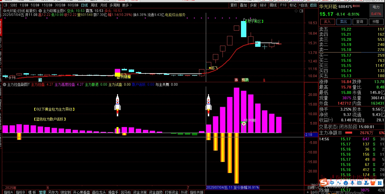Click the diamond icon above the price chart
Screen dimensions: 385x194
point(296,11)
